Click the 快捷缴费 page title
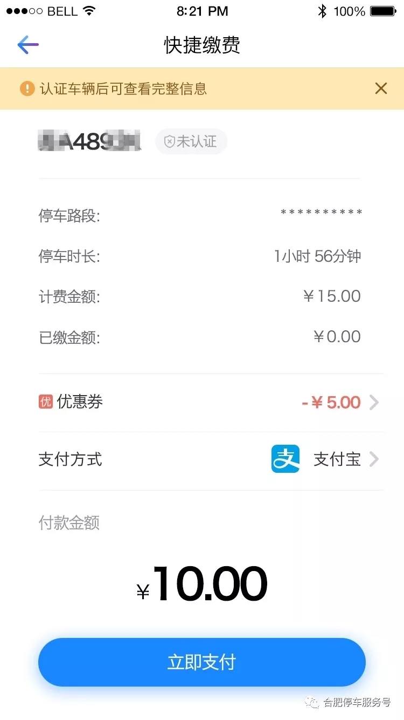The height and width of the screenshot is (720, 404). (202, 45)
